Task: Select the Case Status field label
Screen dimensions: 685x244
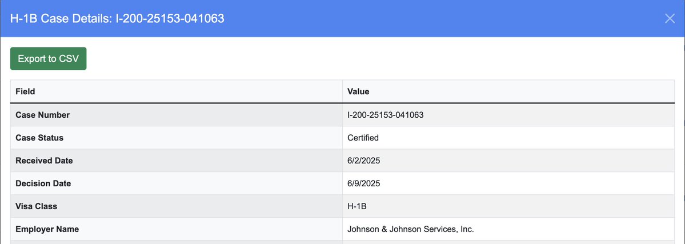Action: 39,138
